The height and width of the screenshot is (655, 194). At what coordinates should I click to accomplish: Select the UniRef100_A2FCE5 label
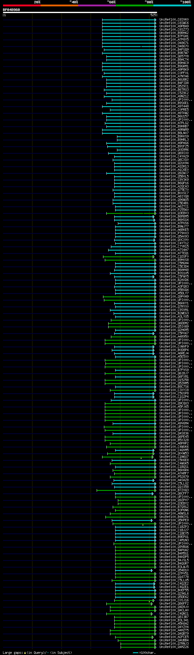click(x=174, y=637)
